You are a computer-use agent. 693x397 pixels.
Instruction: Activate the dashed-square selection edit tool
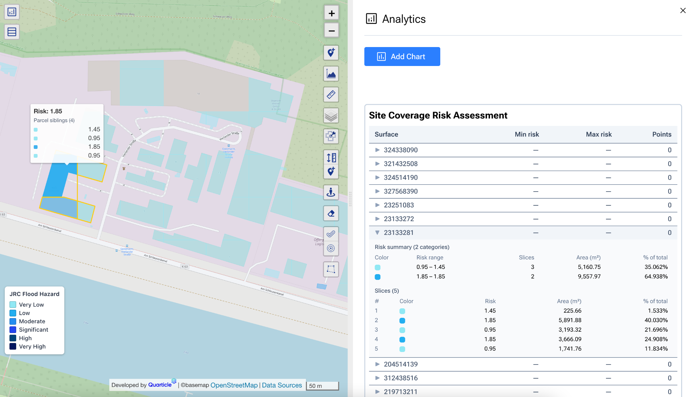click(x=331, y=136)
